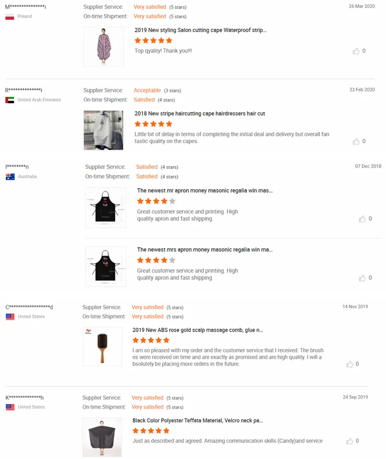Like the Poland buyer's salon cape review
Image resolution: width=386 pixels, height=459 pixels.
click(x=356, y=51)
